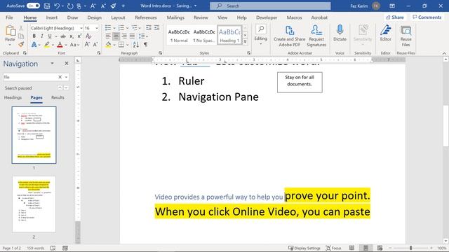Screen dimensions: 449x252
Task: Click the Reuse Files icon
Action: point(406,30)
